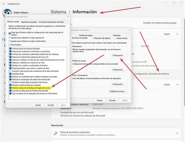The width and height of the screenshot is (185, 142).
Task: Open Rendimiento Configuración button
Action: (x=118, y=55)
